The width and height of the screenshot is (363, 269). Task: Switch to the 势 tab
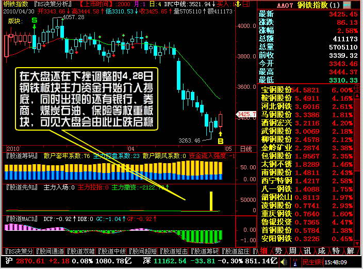click(278, 251)
